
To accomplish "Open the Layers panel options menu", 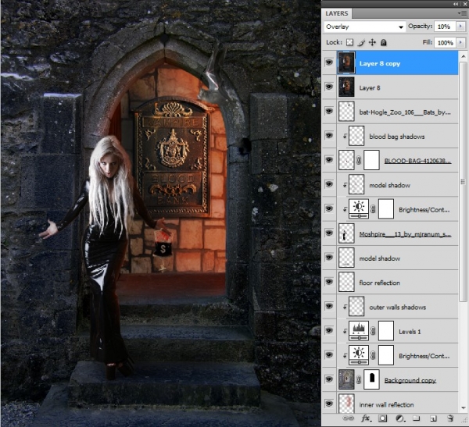I will click(462, 13).
